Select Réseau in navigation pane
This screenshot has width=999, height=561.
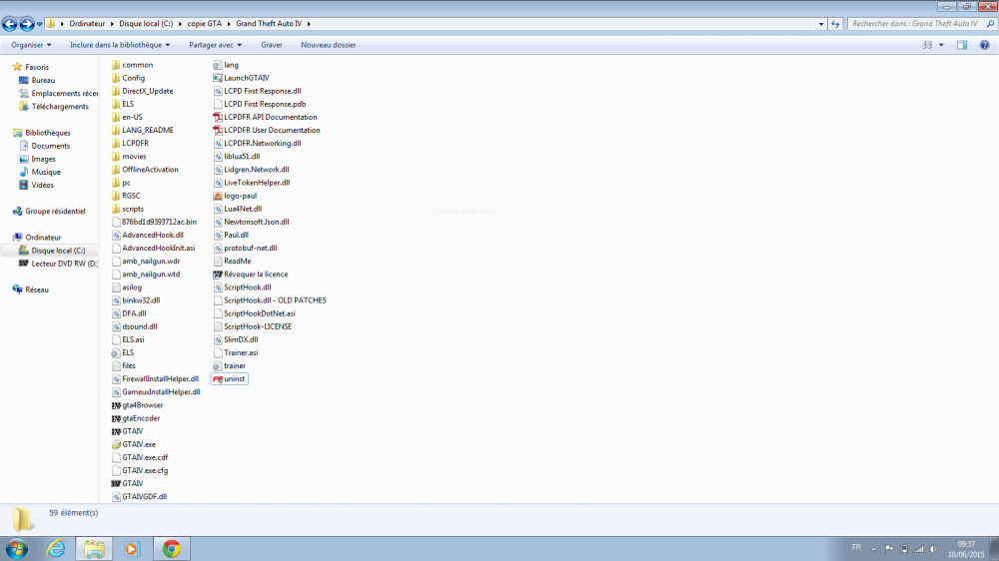pyautogui.click(x=37, y=289)
